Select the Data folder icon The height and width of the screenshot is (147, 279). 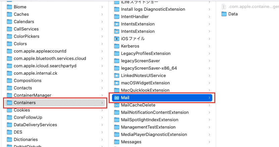pyautogui.click(x=224, y=14)
